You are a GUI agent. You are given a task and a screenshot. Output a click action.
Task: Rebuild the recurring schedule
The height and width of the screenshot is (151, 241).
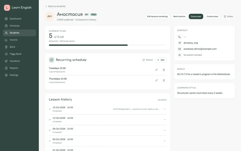click(x=148, y=60)
